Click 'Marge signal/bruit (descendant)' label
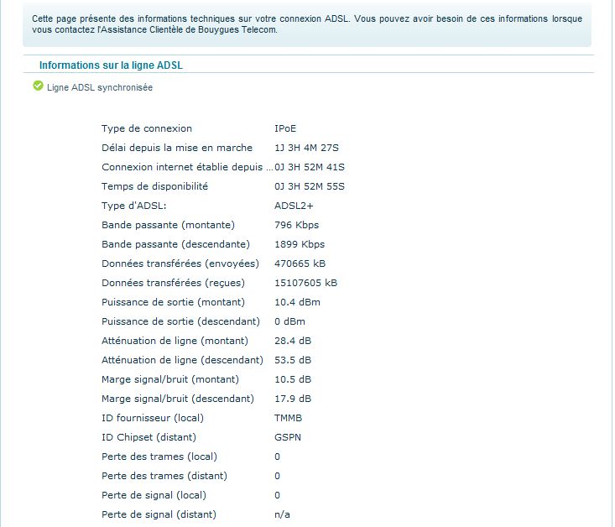Screen dimensions: 615x527 coord(178,399)
